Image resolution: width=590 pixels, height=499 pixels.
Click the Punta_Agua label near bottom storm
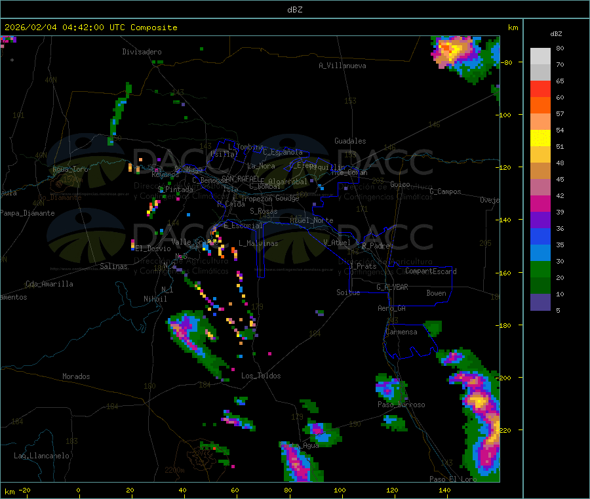[299, 446]
